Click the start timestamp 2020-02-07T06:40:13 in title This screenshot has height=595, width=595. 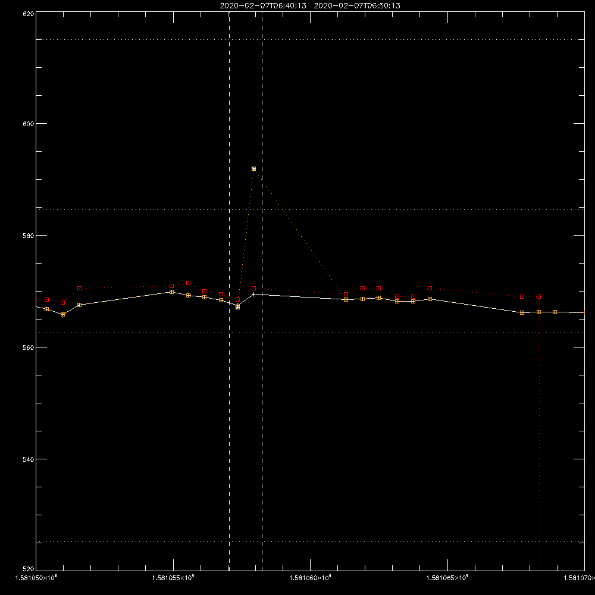tap(263, 6)
